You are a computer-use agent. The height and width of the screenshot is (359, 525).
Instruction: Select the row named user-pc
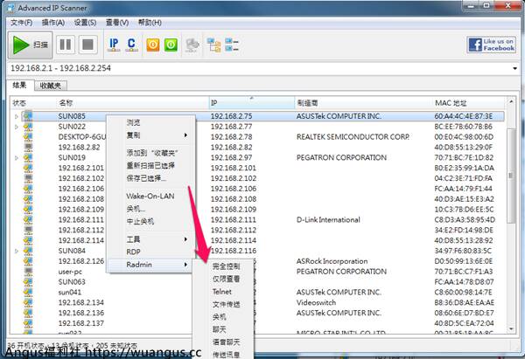point(70,272)
